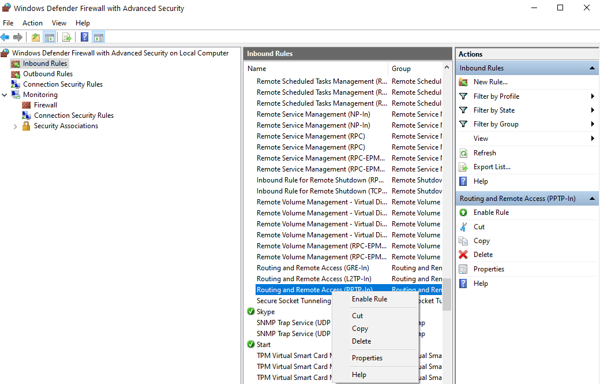Collapse the Inbound Rules actions section header
This screenshot has height=384, width=600.
[x=592, y=68]
